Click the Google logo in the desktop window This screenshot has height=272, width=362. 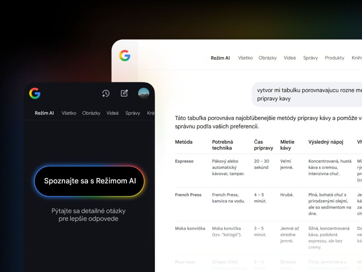[x=125, y=56]
